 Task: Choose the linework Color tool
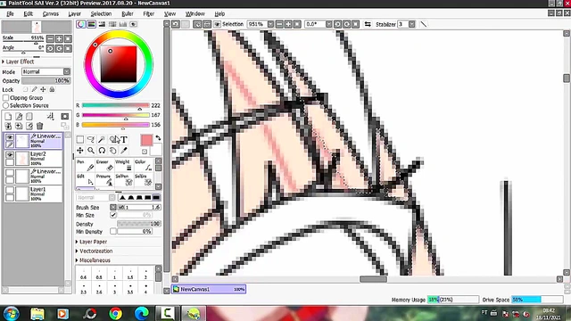(143, 165)
